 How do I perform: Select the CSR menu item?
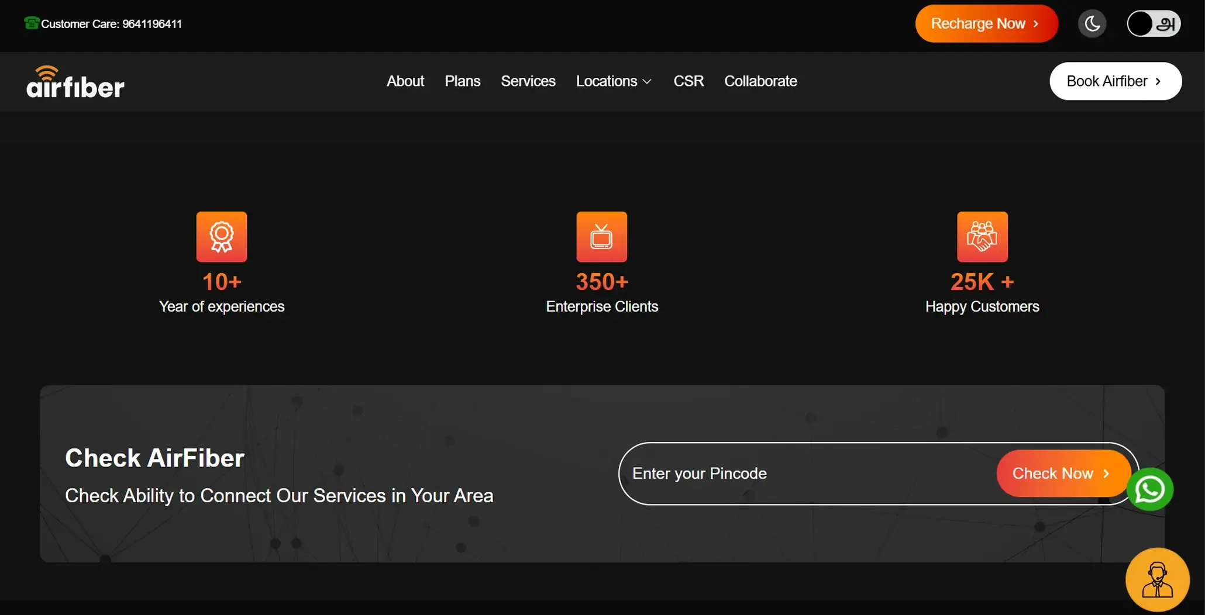[688, 81]
